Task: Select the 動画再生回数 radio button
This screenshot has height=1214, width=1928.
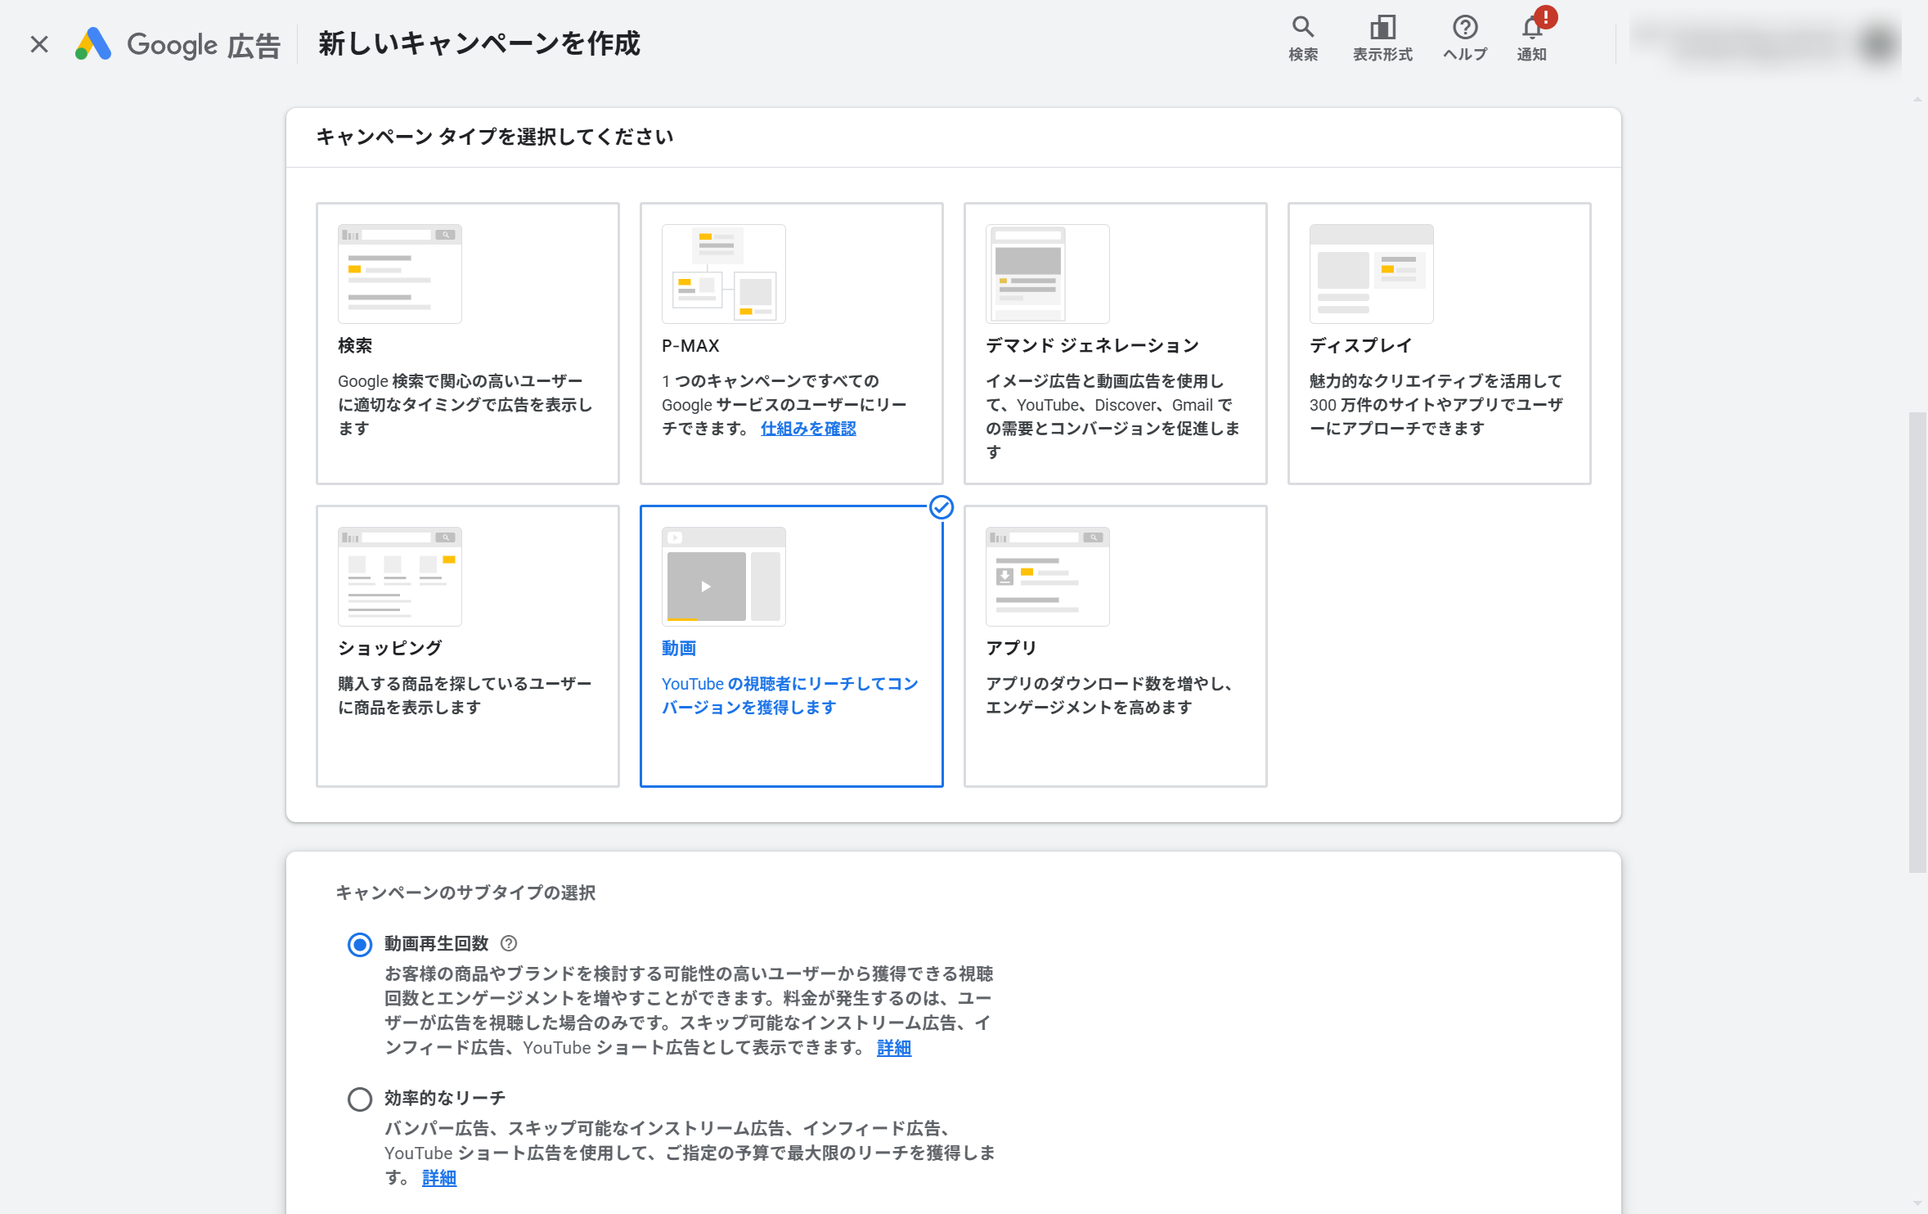Action: pos(360,945)
